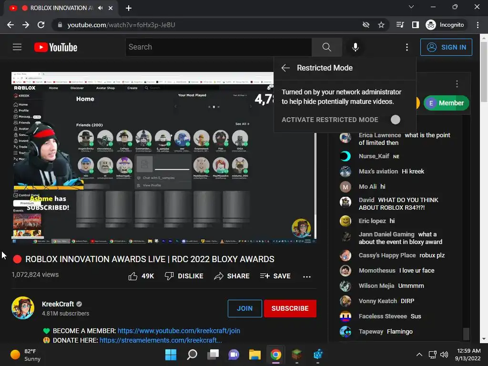488x366 pixels.
Task: Open taskbar Search
Action: click(x=192, y=355)
